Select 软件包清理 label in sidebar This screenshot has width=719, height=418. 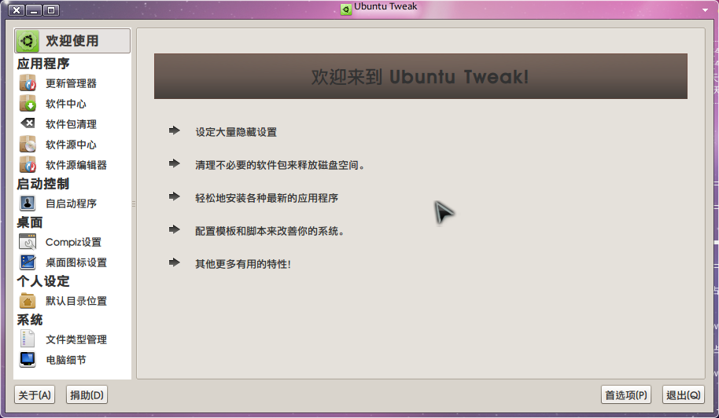pyautogui.click(x=71, y=124)
